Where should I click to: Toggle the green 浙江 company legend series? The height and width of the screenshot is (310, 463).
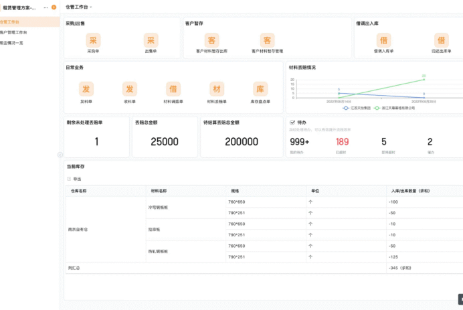pyautogui.click(x=394, y=108)
